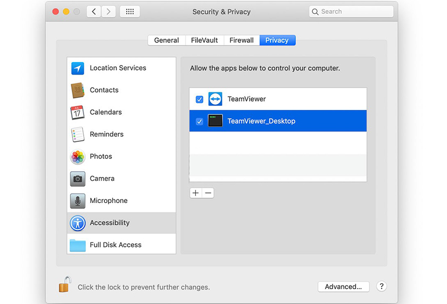Go forward with the right chevron

109,12
